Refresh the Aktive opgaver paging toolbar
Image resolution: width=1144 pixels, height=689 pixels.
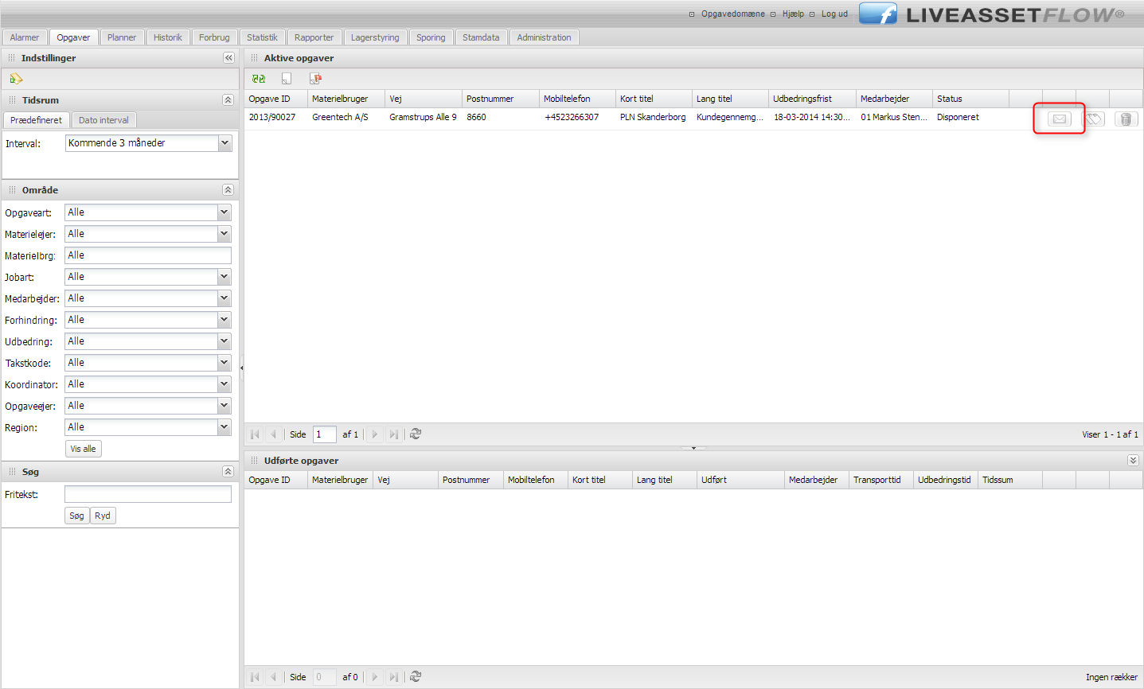[416, 434]
